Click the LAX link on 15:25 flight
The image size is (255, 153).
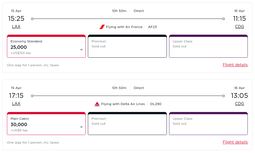pyautogui.click(x=16, y=27)
